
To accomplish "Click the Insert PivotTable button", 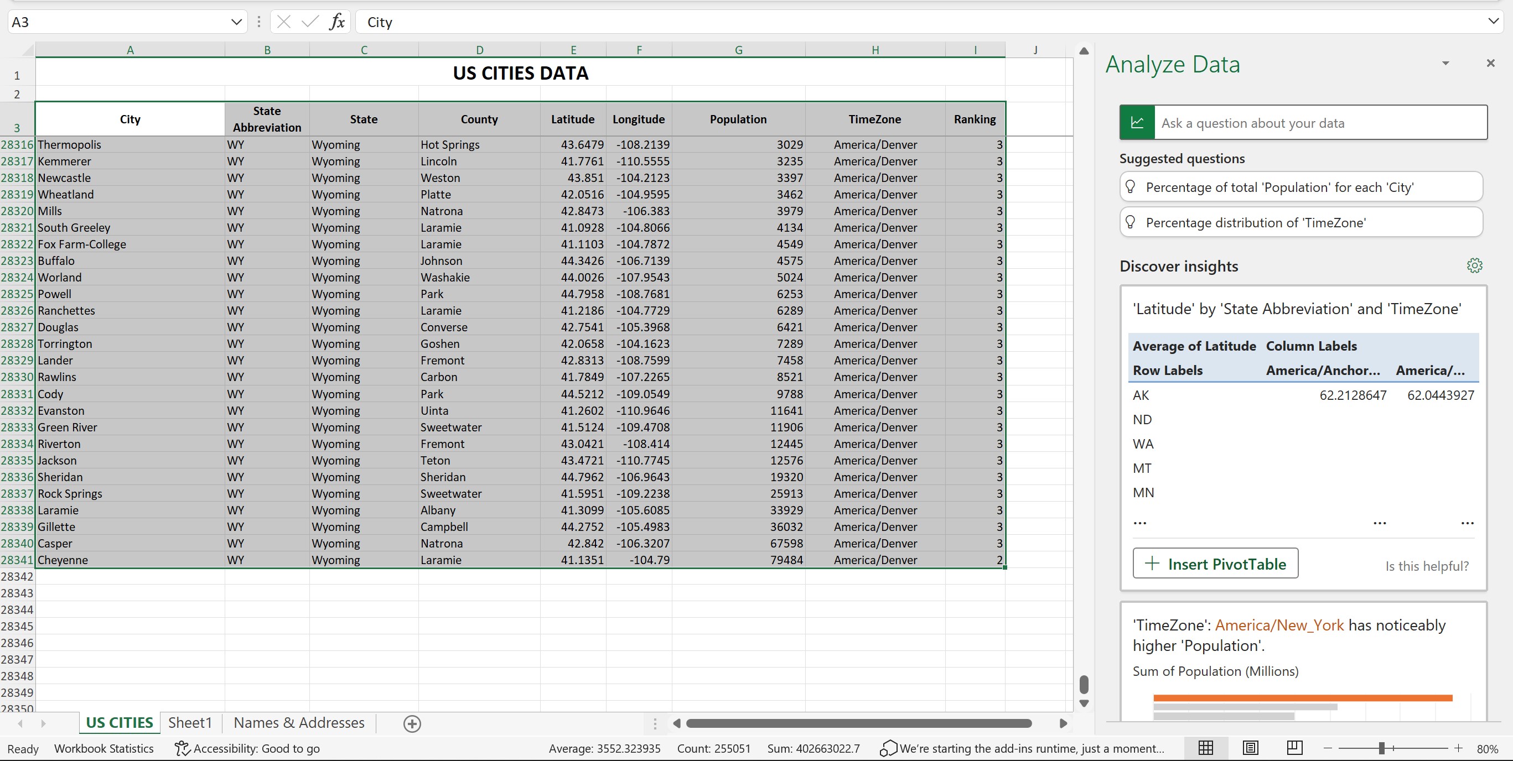I will [1215, 563].
